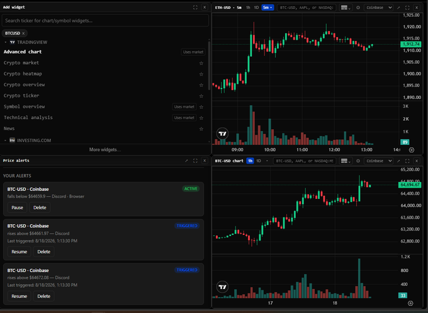This screenshot has width=428, height=313.
Task: Collapse the INVESTING.COM widget group
Action: tap(6, 140)
